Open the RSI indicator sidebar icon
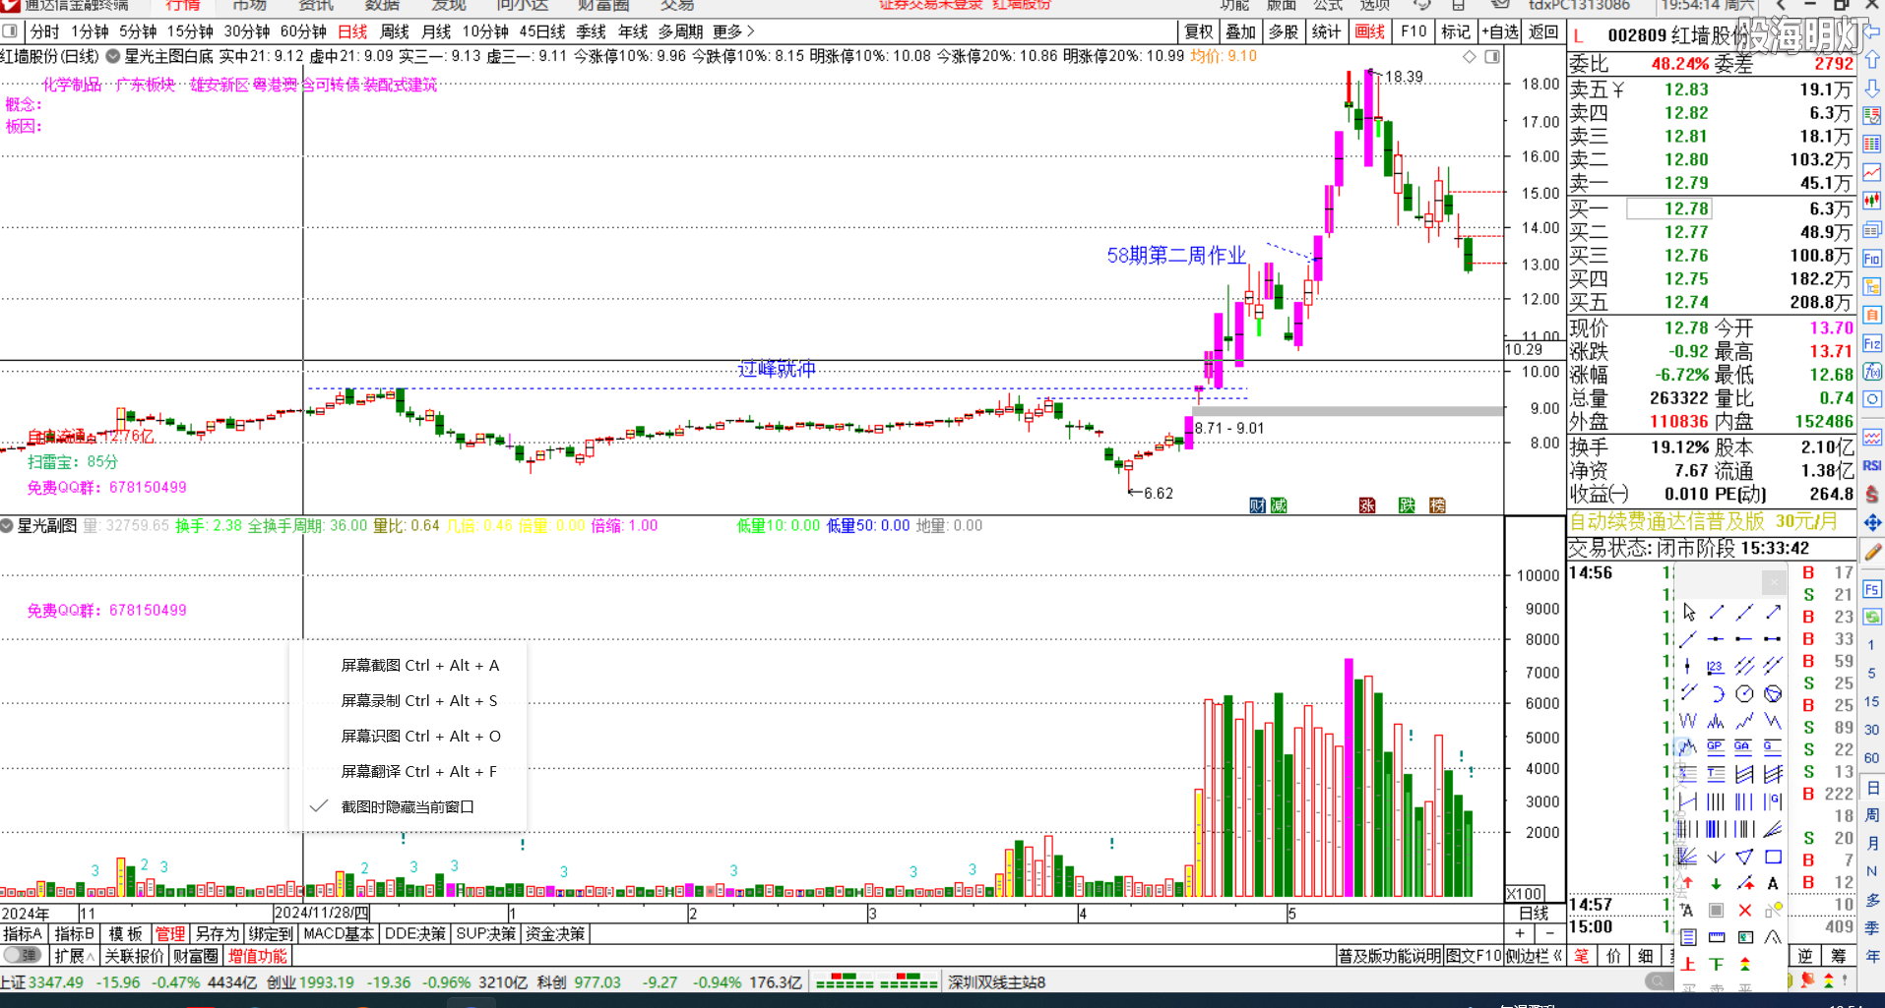 pyautogui.click(x=1871, y=465)
